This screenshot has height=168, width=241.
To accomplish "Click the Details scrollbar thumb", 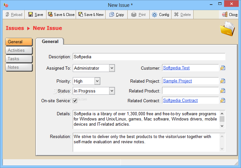I will click(x=222, y=119).
